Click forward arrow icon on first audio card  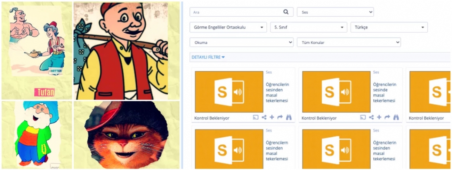click(280, 117)
